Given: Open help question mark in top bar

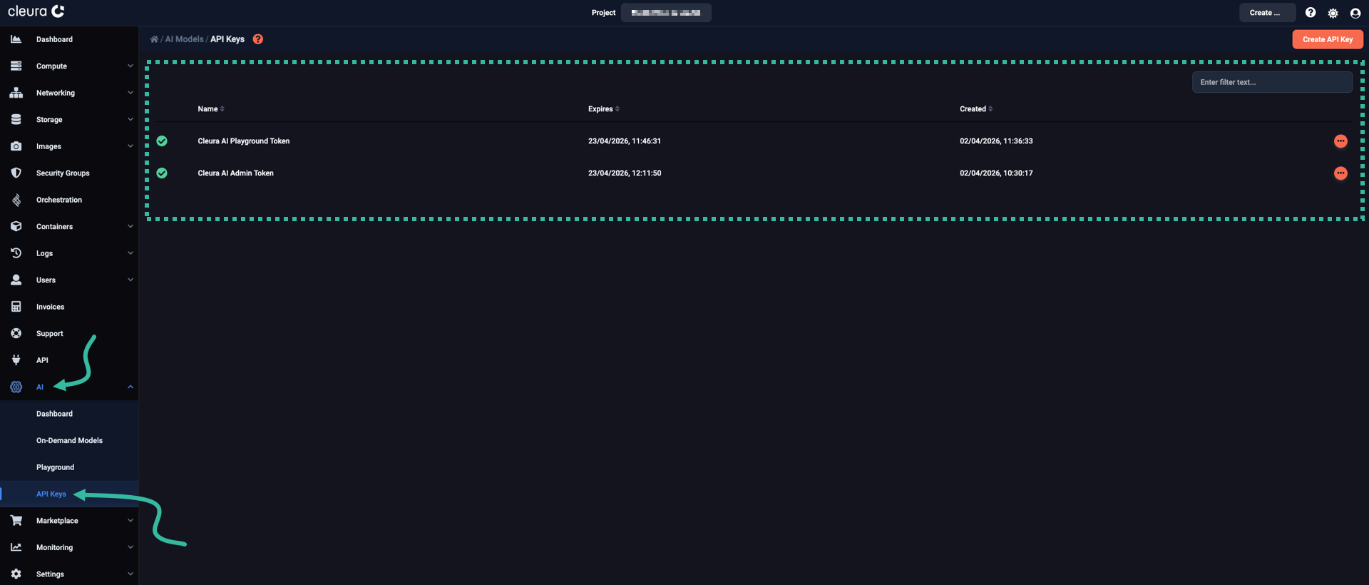Looking at the screenshot, I should click(1311, 13).
